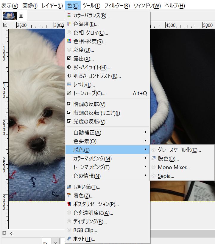The width and height of the screenshot is (215, 244).
Task: Select 色を透明度に(A)... menu entry
Action: 107,213
